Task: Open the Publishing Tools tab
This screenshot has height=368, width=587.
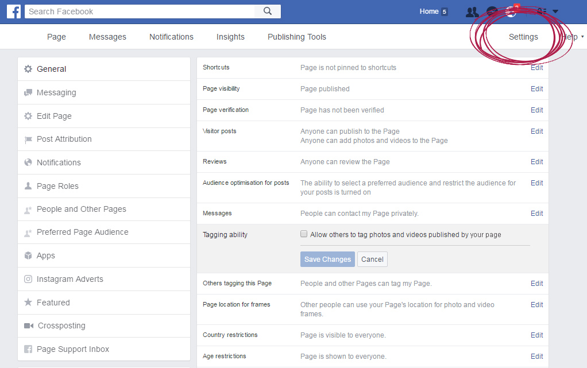Action: (x=297, y=37)
